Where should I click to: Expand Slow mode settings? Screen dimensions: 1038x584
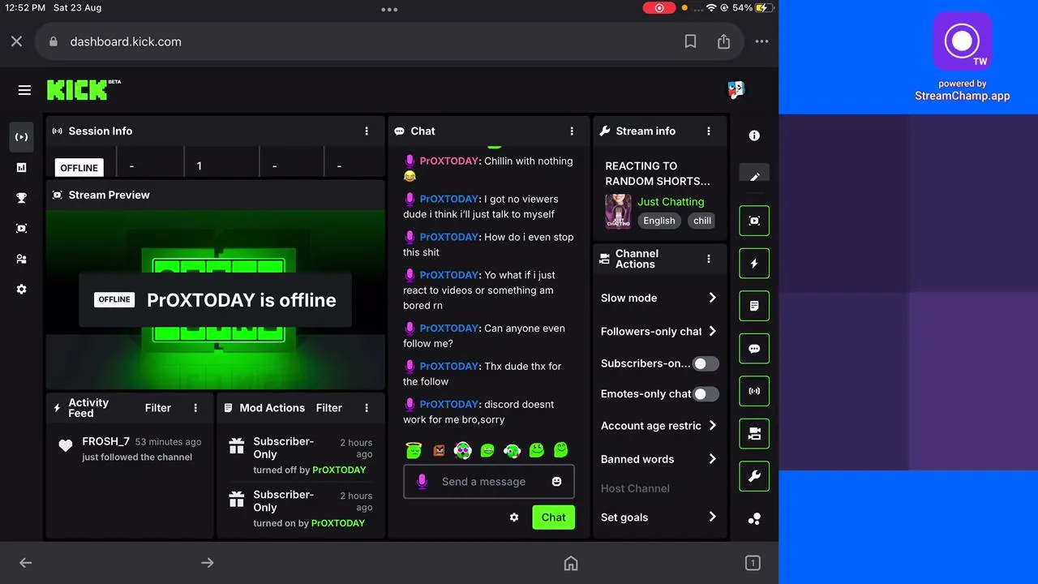coord(659,298)
